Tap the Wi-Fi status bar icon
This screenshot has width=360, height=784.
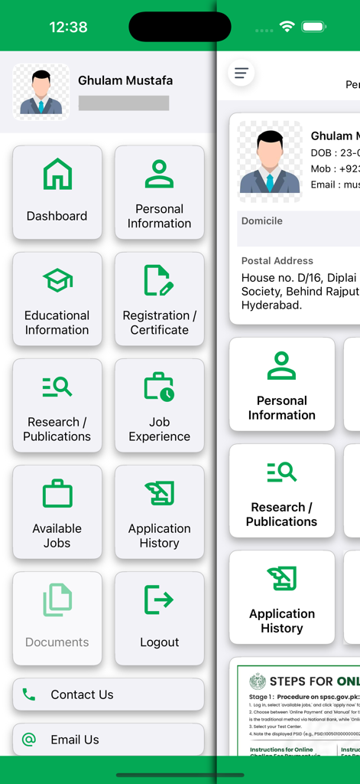[x=287, y=27]
